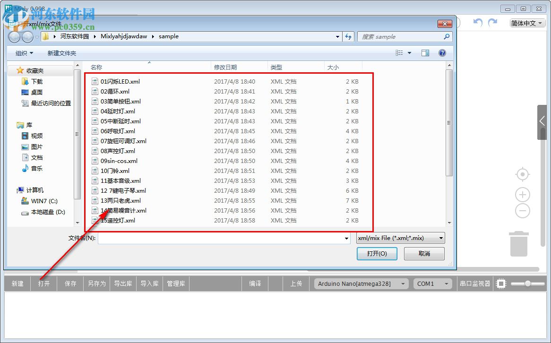Click the crosshair icon to center blocks
551x343 pixels.
[522, 174]
